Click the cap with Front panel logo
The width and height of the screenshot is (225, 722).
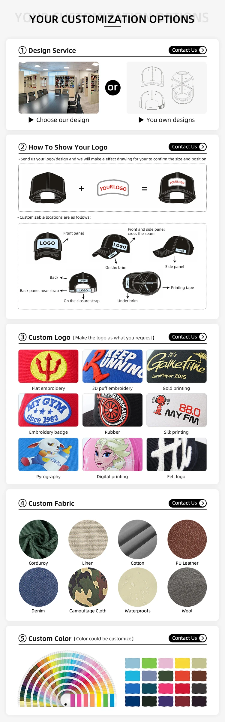pos(48,246)
